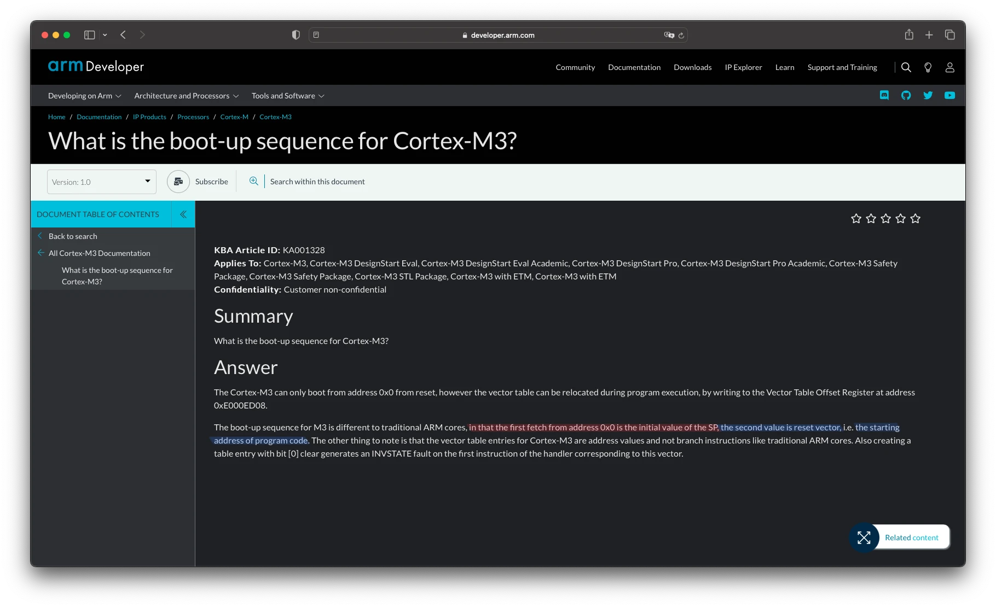996x607 pixels.
Task: Collapse the document table of contents
Action: click(x=183, y=214)
